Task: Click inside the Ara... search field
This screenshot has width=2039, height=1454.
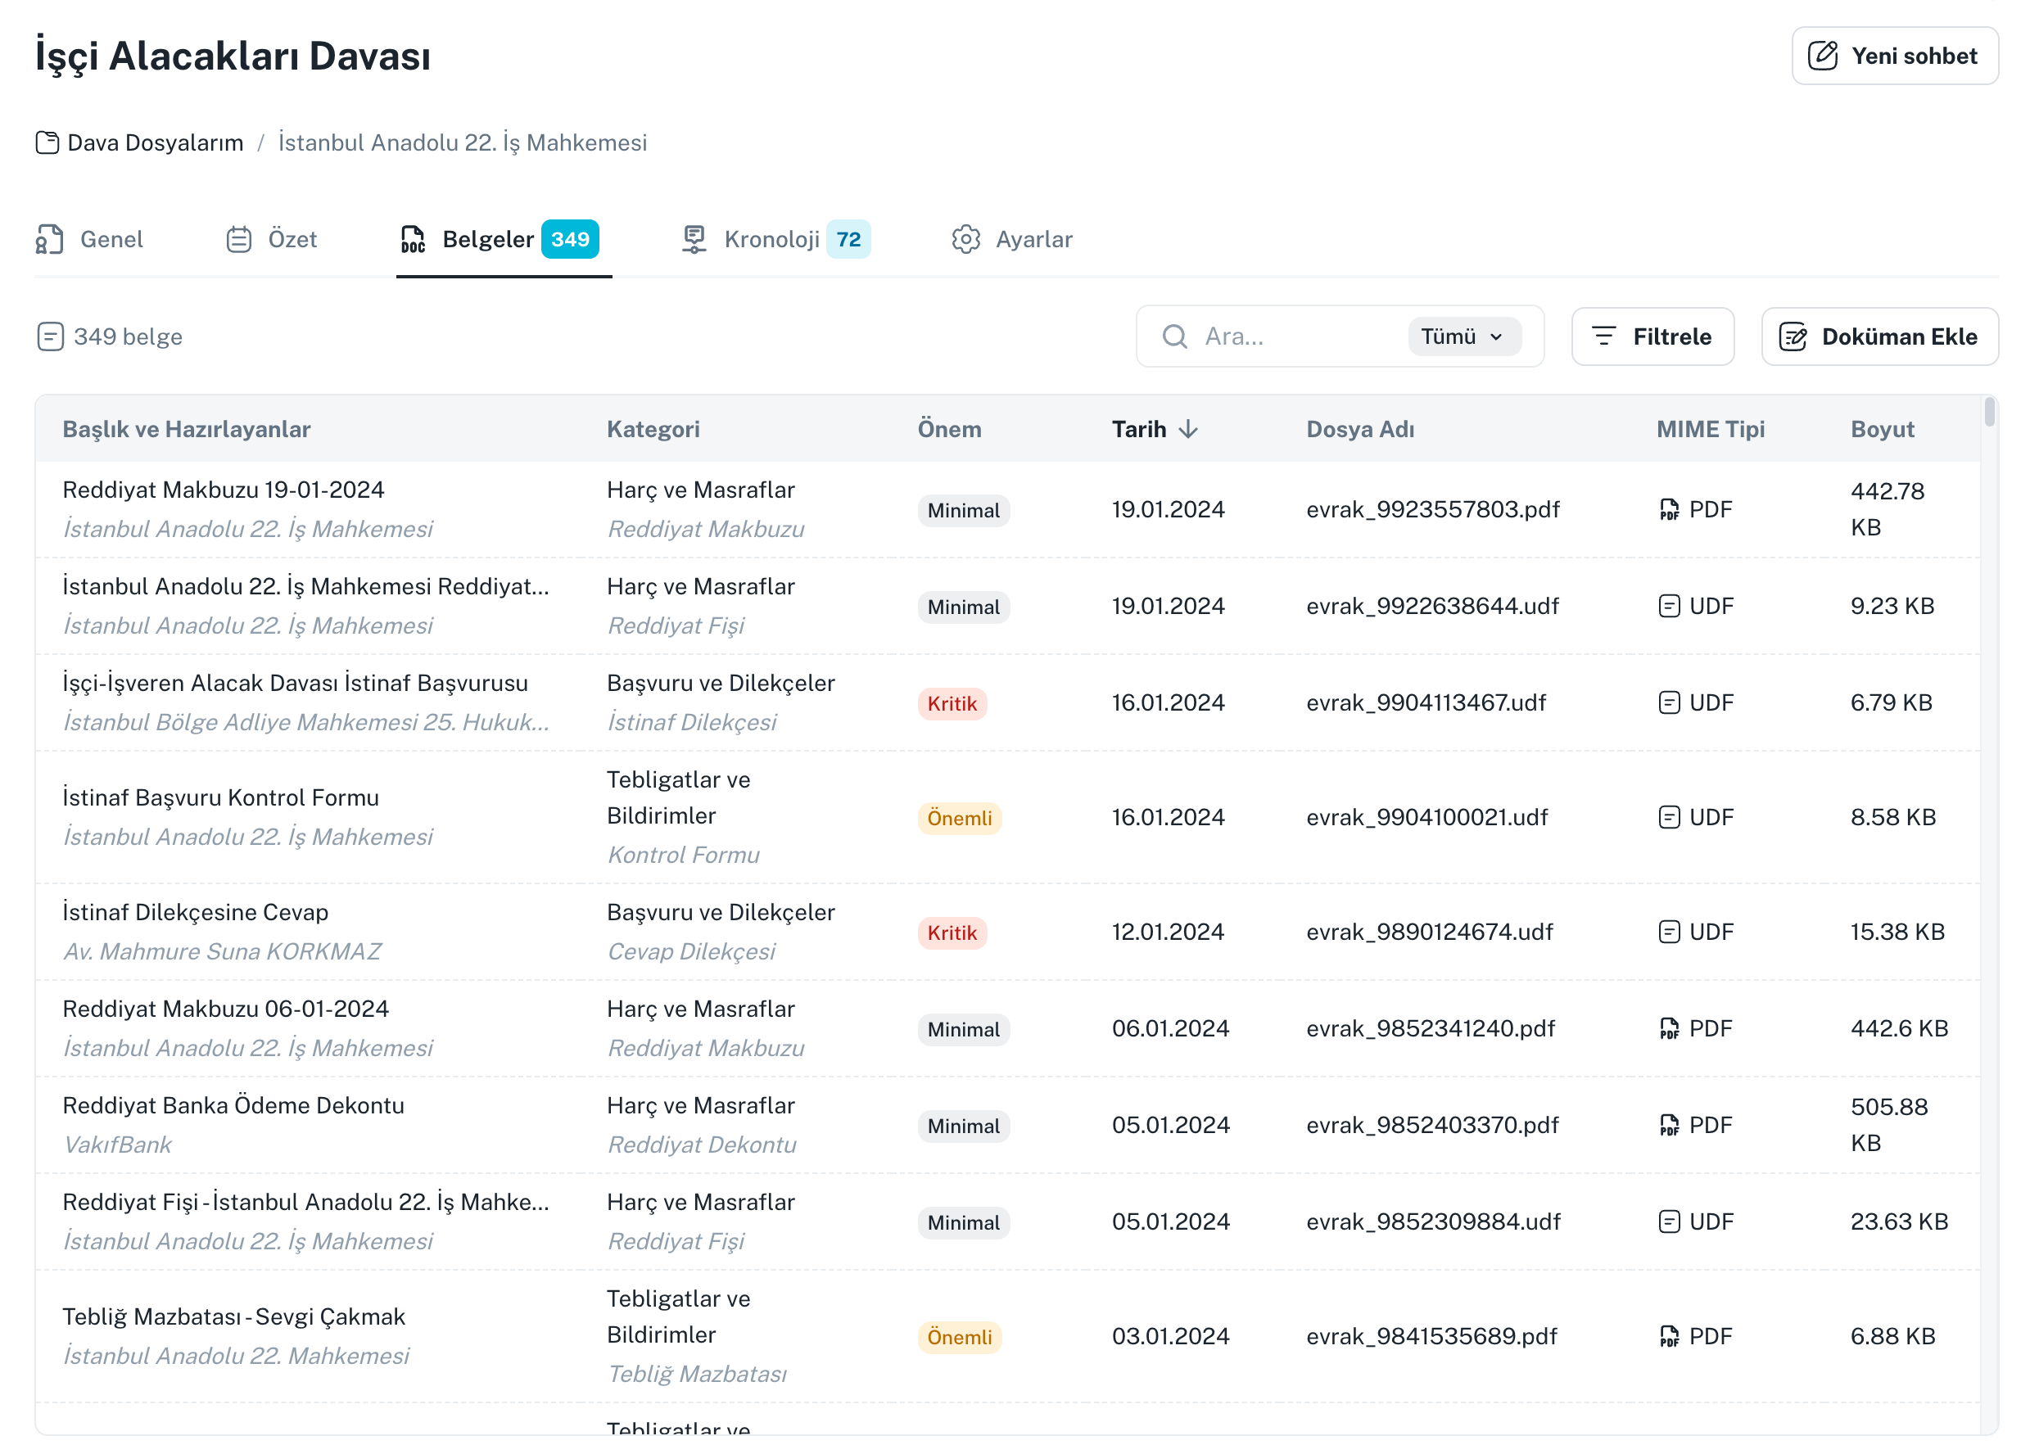Action: [x=1290, y=336]
